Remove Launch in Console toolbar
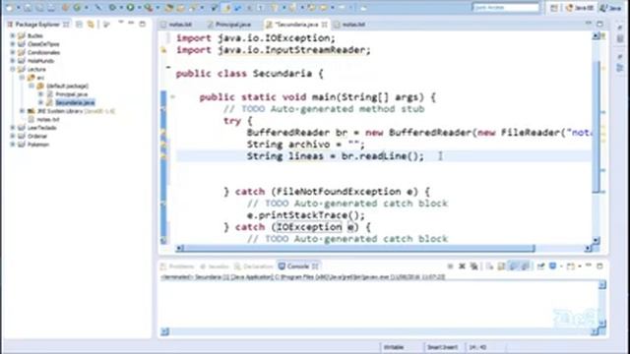This screenshot has height=354, width=630. [x=462, y=266]
